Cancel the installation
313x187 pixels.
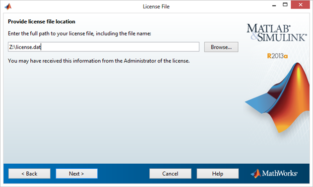click(x=170, y=174)
